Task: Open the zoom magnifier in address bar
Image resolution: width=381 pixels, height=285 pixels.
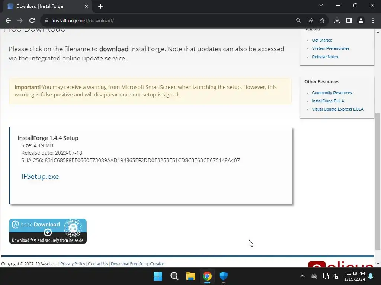Action: point(298,21)
